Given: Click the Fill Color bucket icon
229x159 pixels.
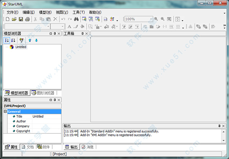Looking at the screenshot, I should (x=82, y=27).
